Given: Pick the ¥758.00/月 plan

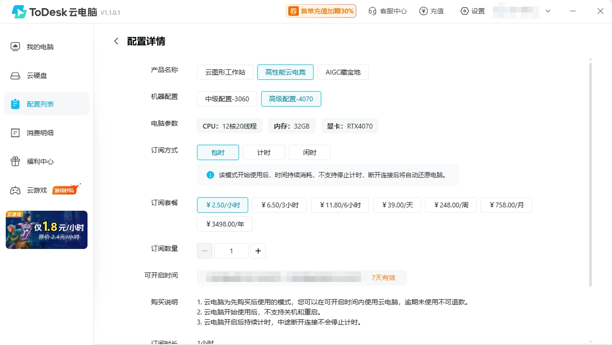Looking at the screenshot, I should tap(506, 205).
